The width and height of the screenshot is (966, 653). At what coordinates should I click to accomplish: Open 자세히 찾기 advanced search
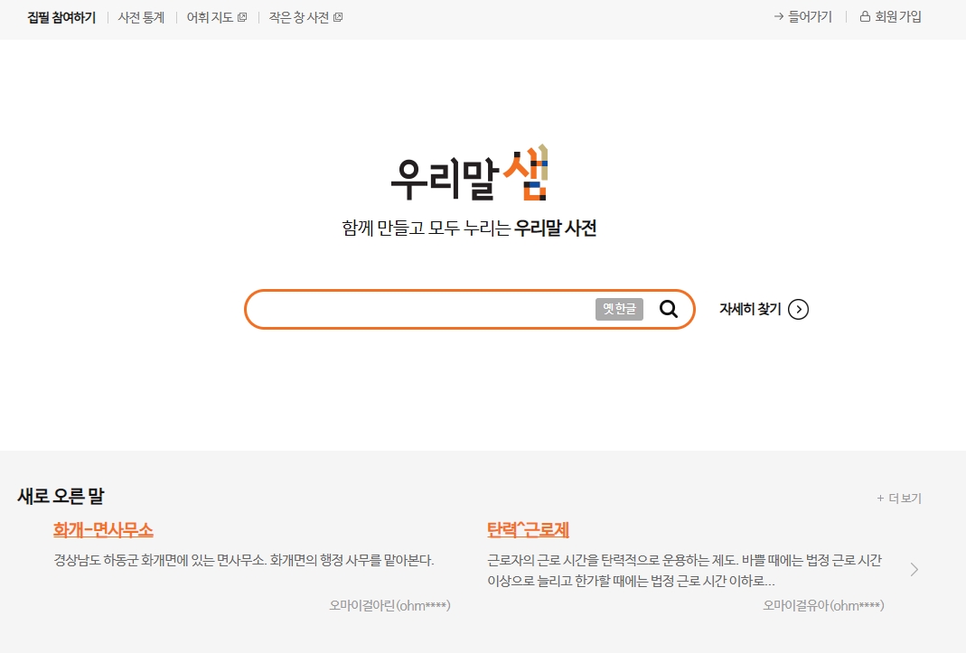(752, 309)
